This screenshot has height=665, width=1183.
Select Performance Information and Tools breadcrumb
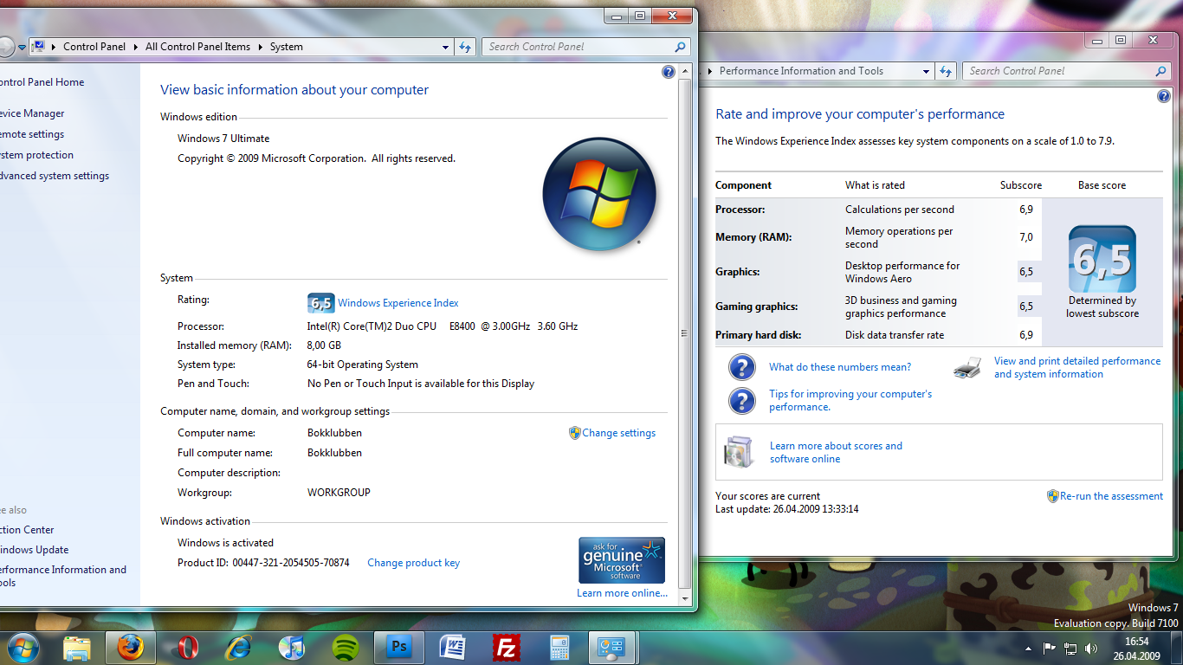coord(801,71)
